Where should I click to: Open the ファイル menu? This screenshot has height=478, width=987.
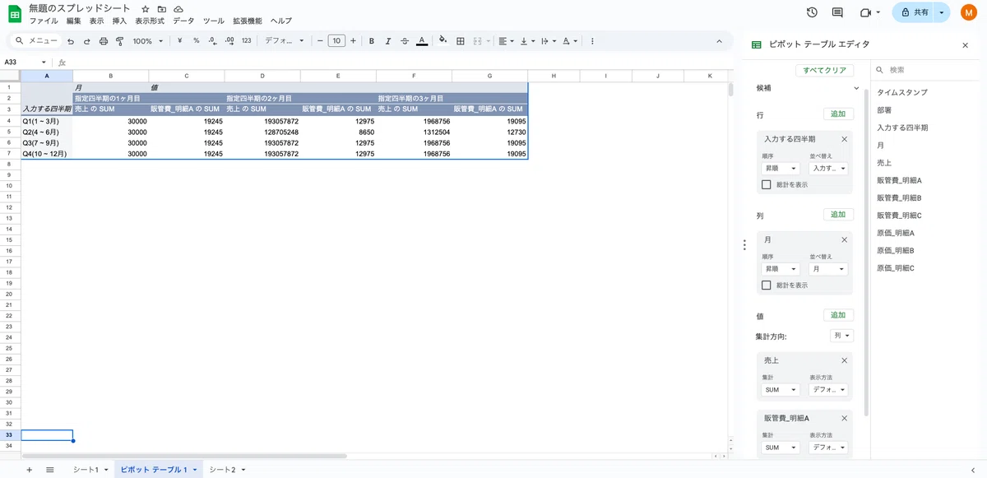(x=44, y=21)
